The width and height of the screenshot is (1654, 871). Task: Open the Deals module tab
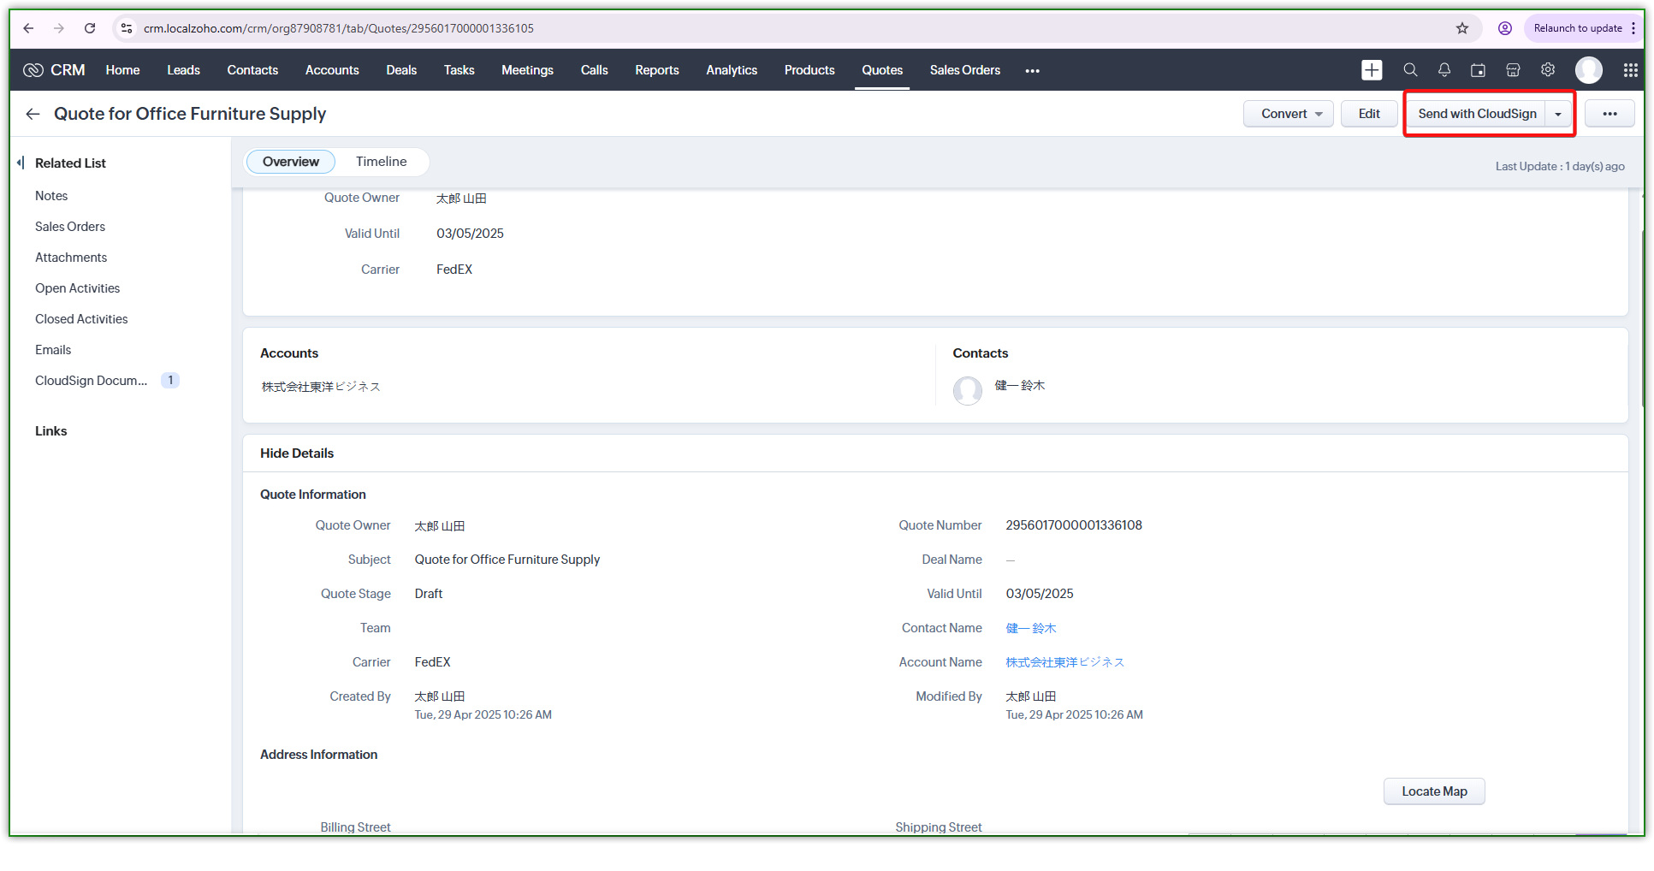click(401, 70)
